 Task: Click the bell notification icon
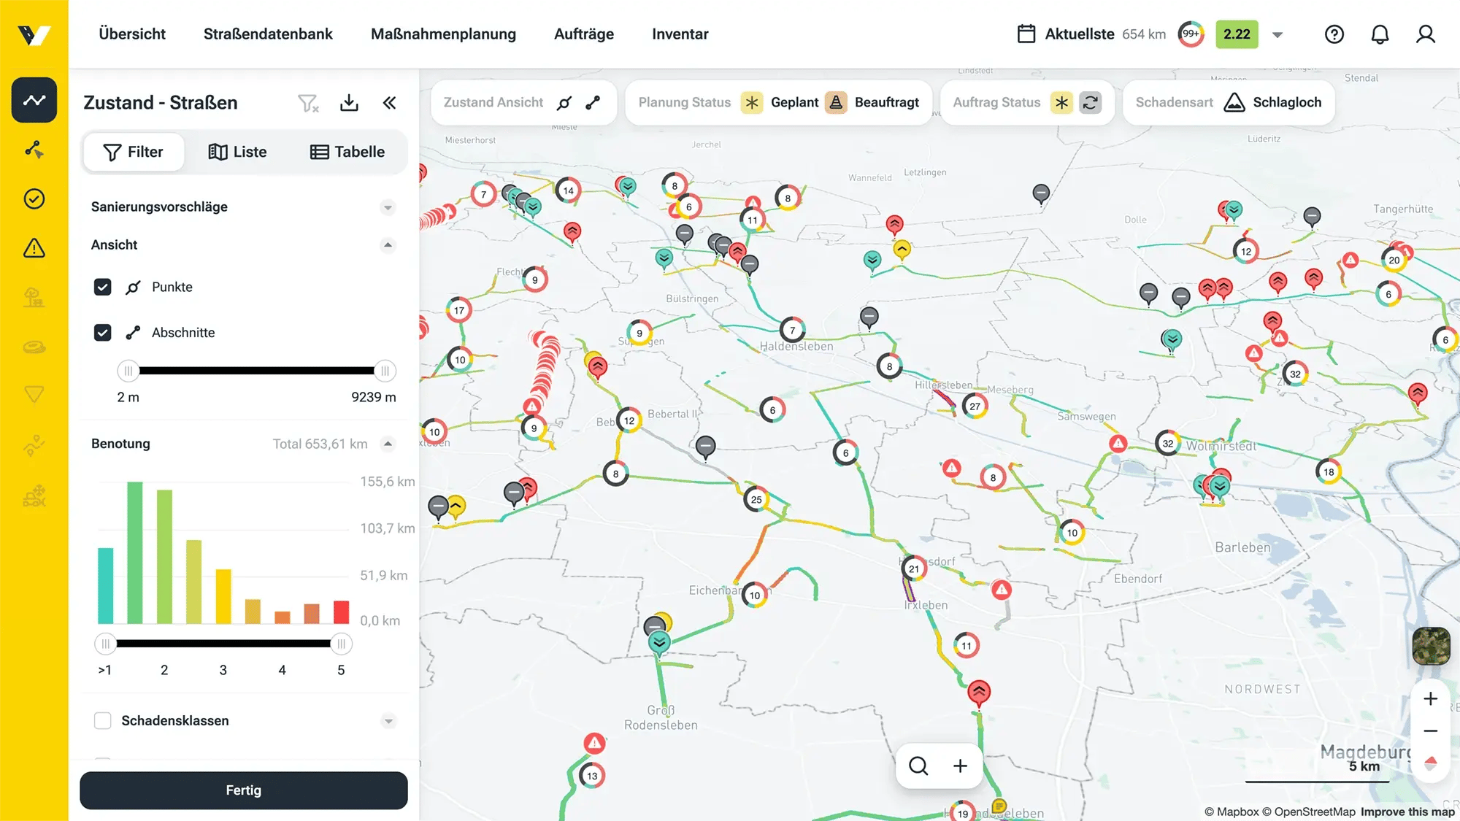(x=1380, y=34)
